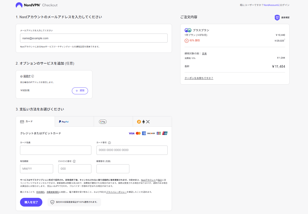Open the クーポンをお持ちですか？ link
The height and width of the screenshot is (214, 308).
199,78
